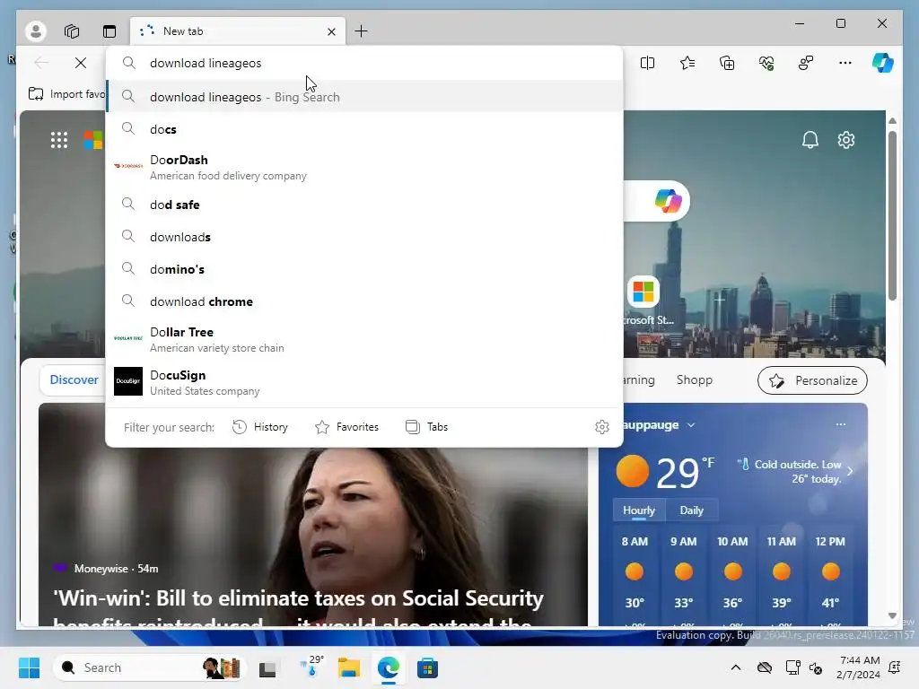
Task: Click the page vertical scrollbar thumb
Action: coord(893,215)
